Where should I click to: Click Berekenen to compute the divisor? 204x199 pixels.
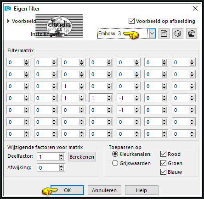point(82,157)
